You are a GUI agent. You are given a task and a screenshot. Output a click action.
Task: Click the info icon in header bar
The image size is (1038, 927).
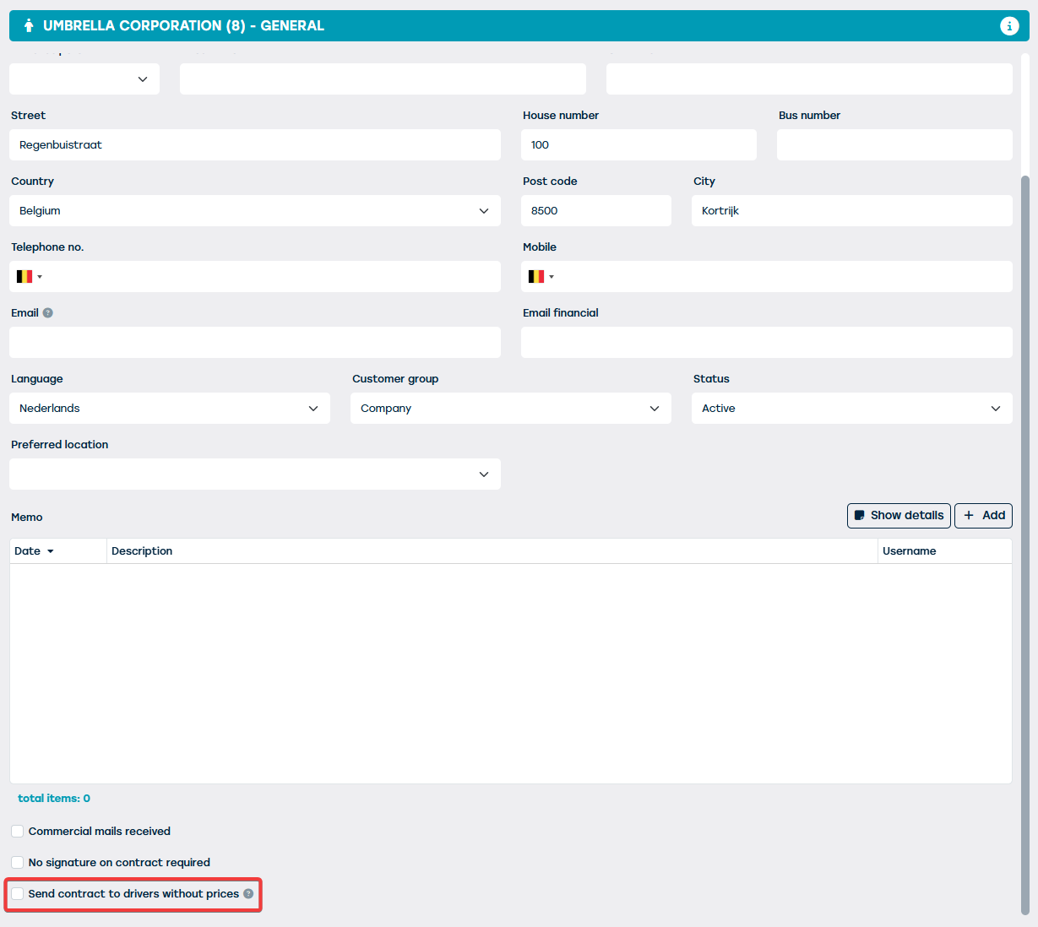pos(1009,26)
